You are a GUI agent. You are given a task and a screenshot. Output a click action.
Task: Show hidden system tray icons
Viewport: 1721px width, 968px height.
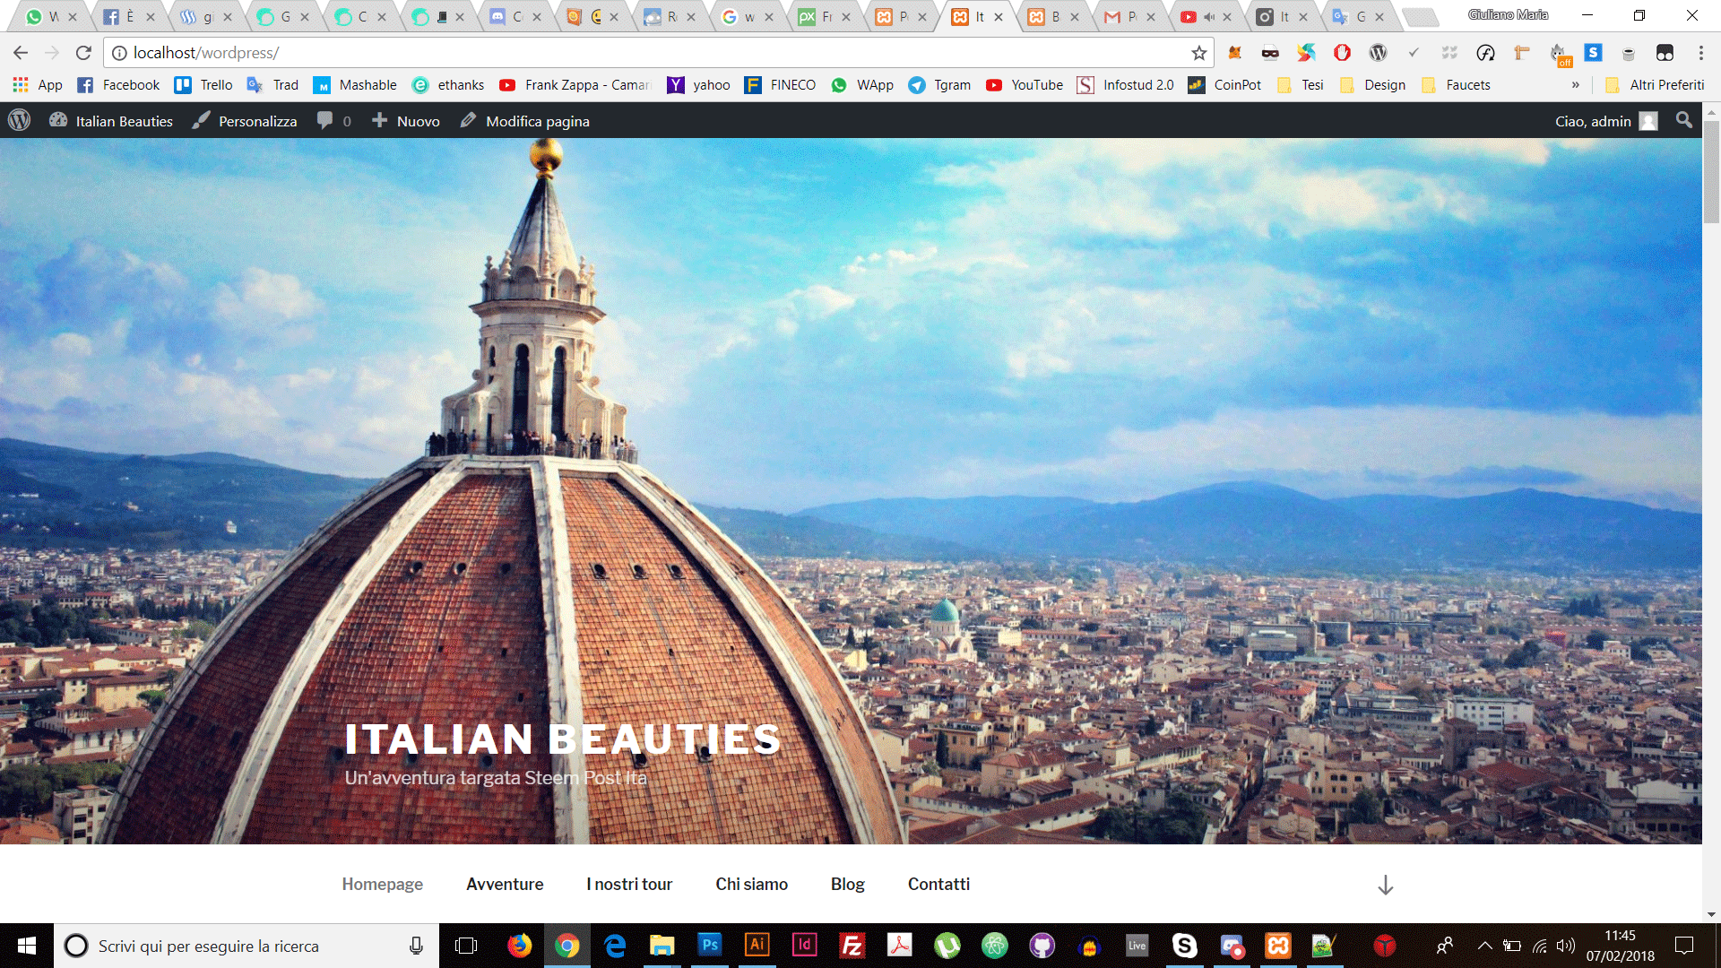1485,946
